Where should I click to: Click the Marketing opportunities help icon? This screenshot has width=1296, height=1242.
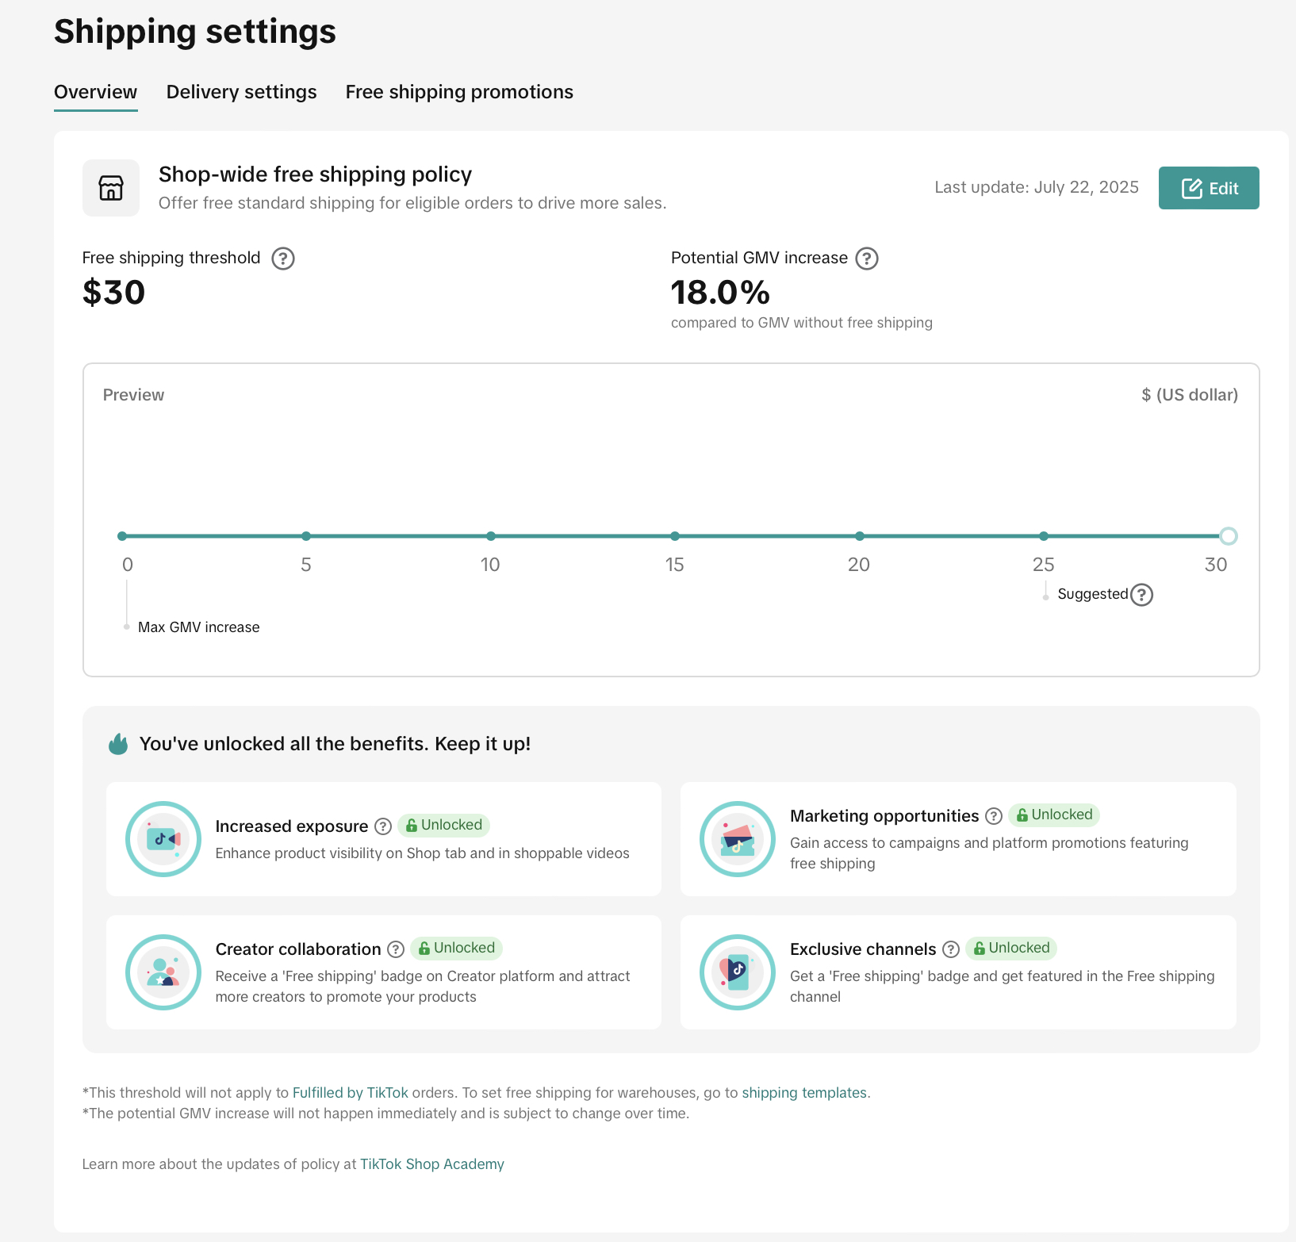[994, 816]
